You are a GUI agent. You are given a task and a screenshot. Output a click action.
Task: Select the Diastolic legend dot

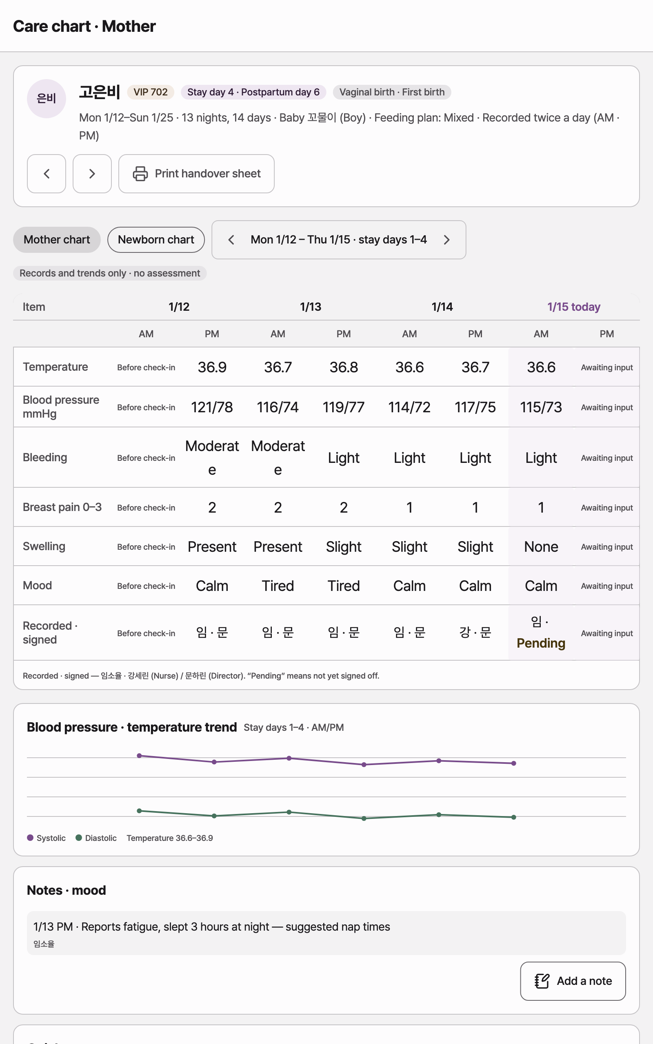pos(79,838)
